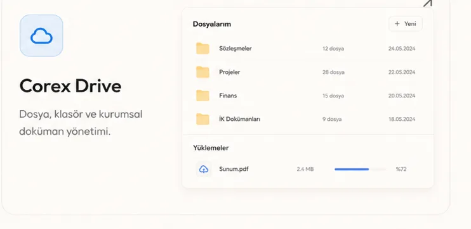Viewport: 471px width, 229px height.
Task: Click the 2.4 MB file size
Action: [x=305, y=169]
